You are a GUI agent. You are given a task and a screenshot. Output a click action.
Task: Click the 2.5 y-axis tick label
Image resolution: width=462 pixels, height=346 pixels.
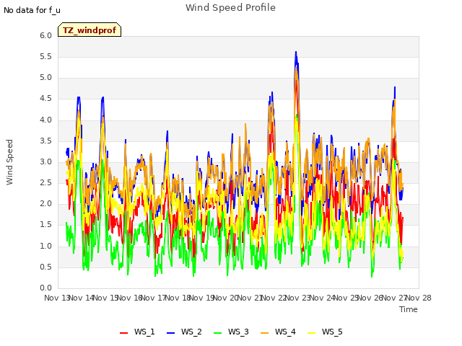45,182
